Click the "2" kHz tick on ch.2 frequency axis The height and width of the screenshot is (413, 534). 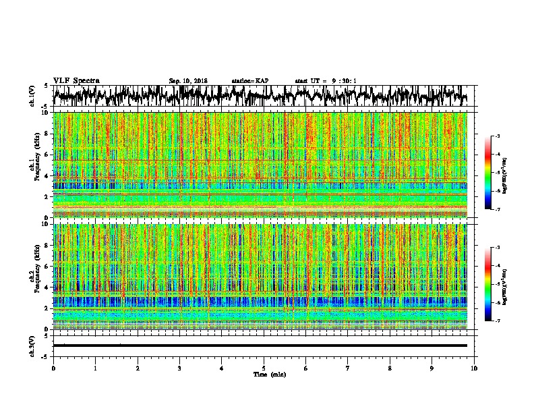pos(47,308)
